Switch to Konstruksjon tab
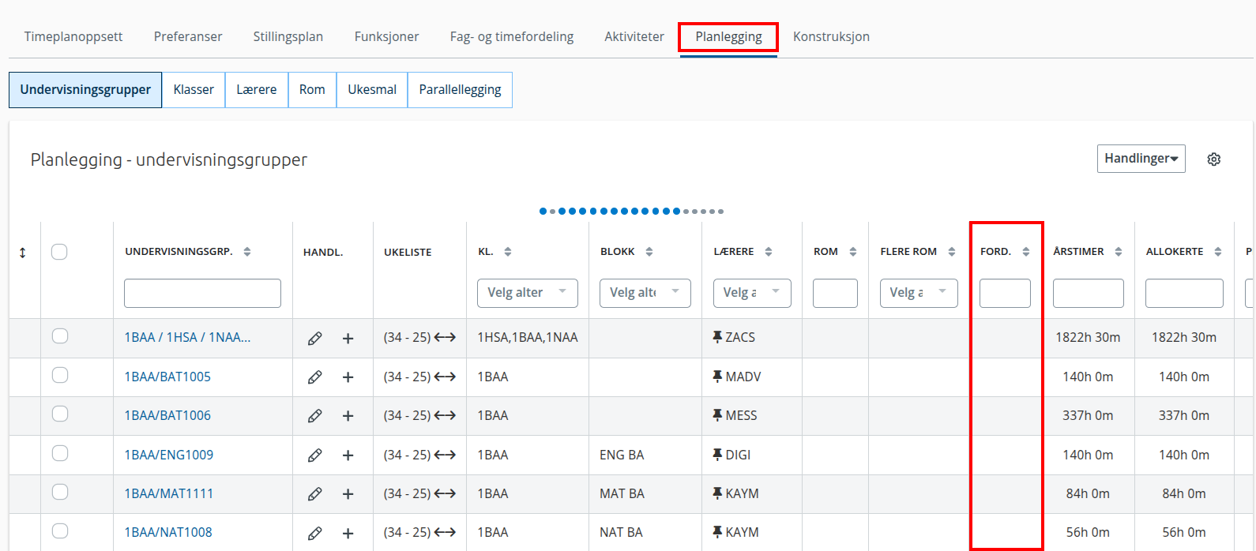 [831, 36]
